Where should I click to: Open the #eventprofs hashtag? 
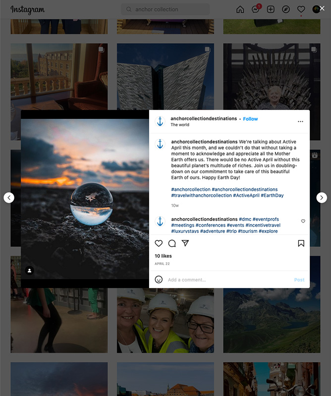coord(266,219)
